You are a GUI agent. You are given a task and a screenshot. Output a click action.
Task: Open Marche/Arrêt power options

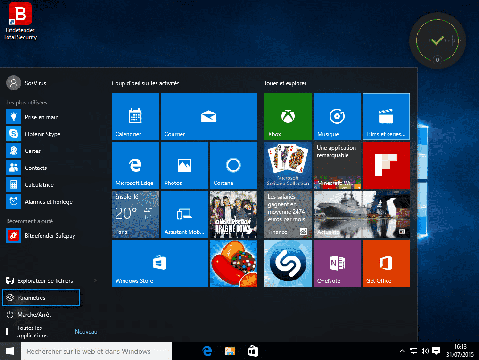(34, 315)
